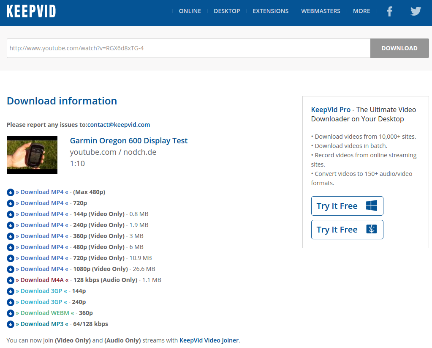The image size is (432, 348).
Task: Click download arrow icon beside MP4 720p
Action: pos(11,203)
